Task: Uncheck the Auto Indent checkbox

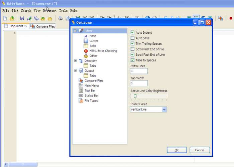Action: point(132,32)
